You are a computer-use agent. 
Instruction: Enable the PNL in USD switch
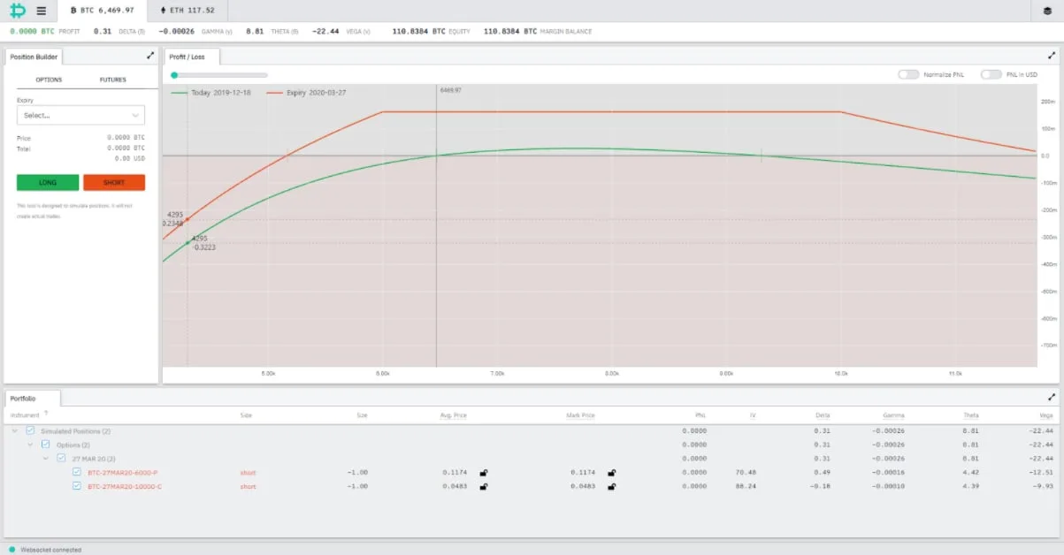coord(991,74)
